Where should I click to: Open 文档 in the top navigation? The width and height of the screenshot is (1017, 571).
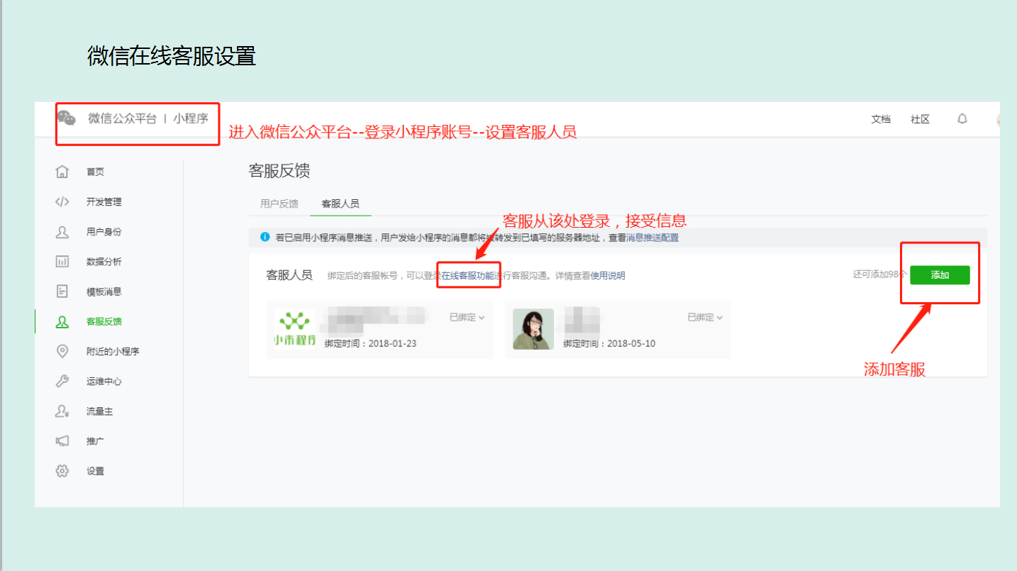[x=881, y=119]
